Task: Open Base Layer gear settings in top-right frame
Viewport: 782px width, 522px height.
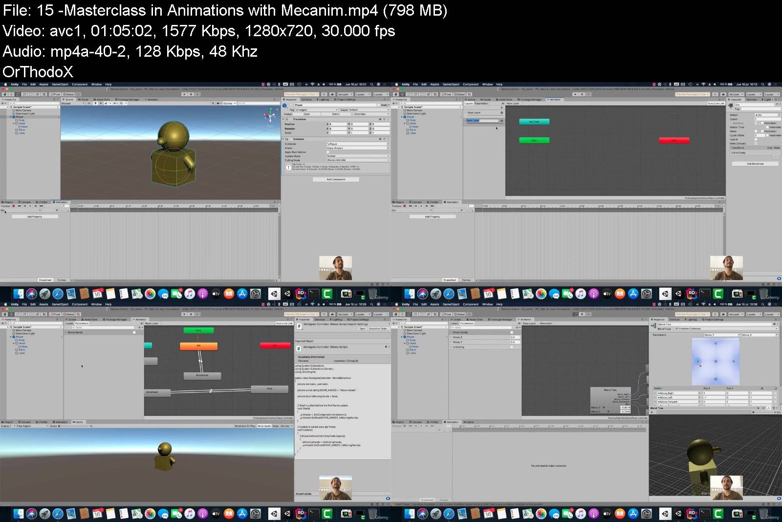Action: [x=501, y=113]
